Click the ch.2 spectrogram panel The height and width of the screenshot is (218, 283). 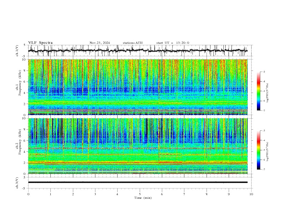138,146
